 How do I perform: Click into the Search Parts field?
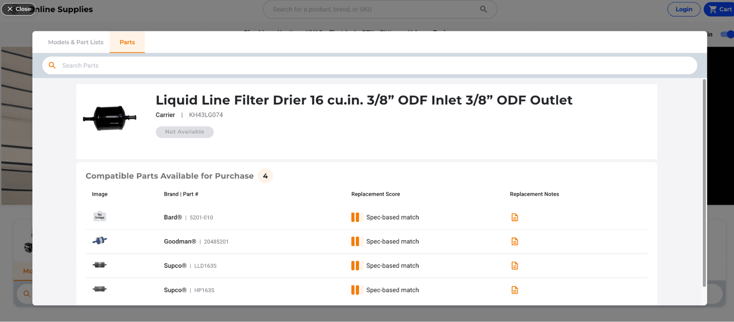(370, 65)
